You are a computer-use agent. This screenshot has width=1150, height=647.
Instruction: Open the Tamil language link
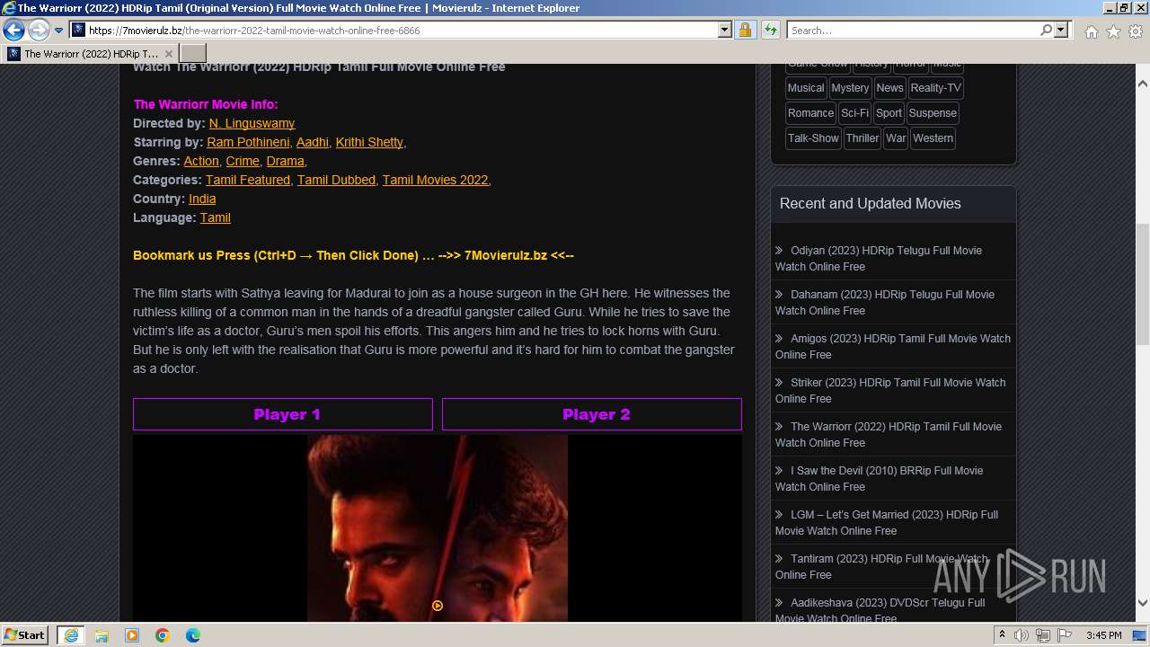216,217
